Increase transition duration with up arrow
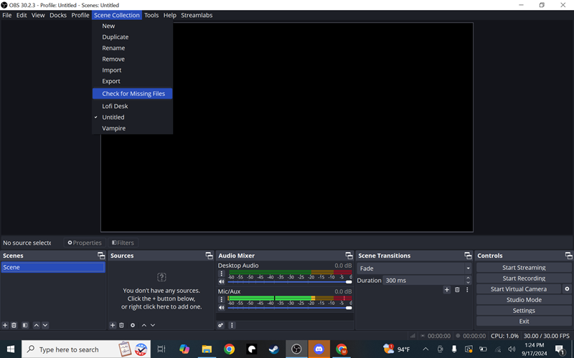 point(468,278)
